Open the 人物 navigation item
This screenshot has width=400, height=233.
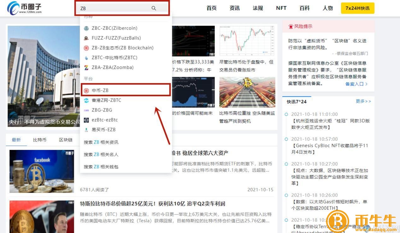[328, 8]
